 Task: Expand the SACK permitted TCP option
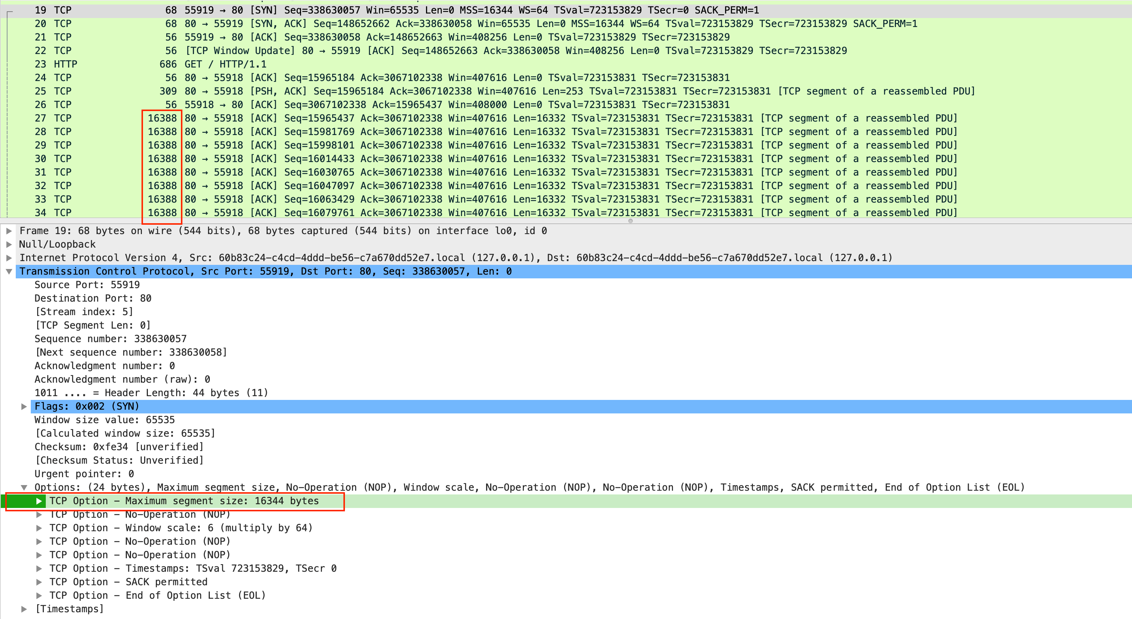point(39,581)
